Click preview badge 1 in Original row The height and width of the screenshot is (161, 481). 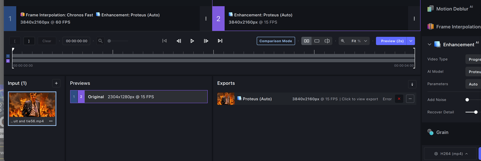[74, 97]
